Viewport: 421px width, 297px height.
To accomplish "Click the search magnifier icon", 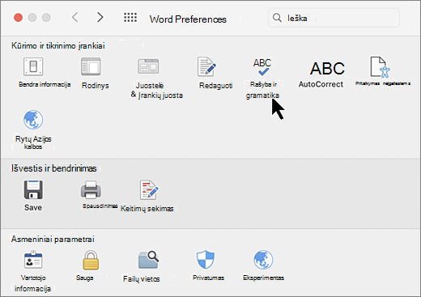I will (277, 18).
